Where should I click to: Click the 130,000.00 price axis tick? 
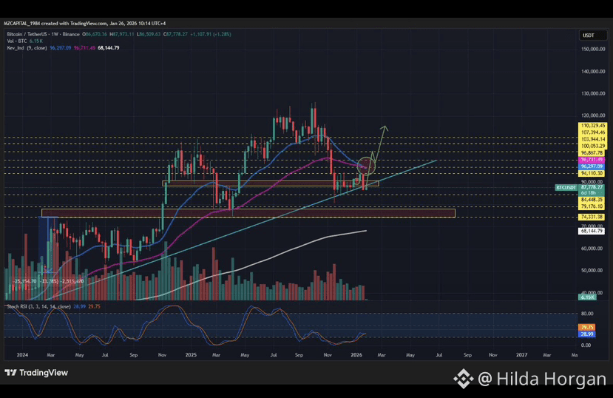click(593, 93)
